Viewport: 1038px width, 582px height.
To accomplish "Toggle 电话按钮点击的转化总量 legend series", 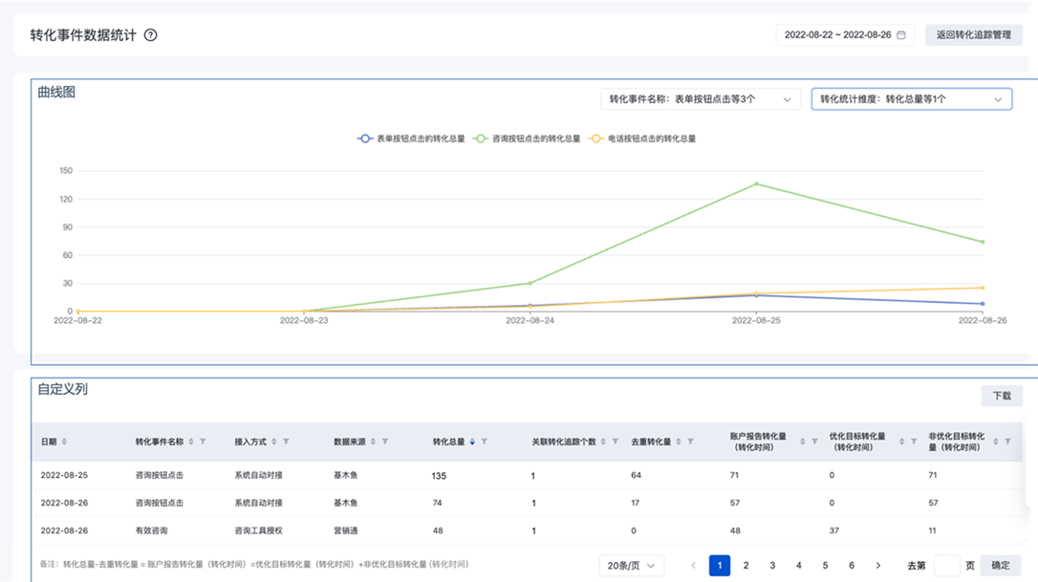I will [641, 139].
